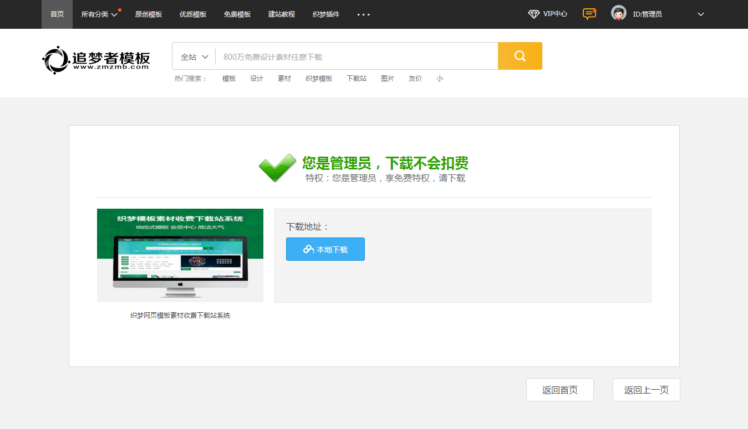Click the VIP中心 diamond icon

pos(533,14)
